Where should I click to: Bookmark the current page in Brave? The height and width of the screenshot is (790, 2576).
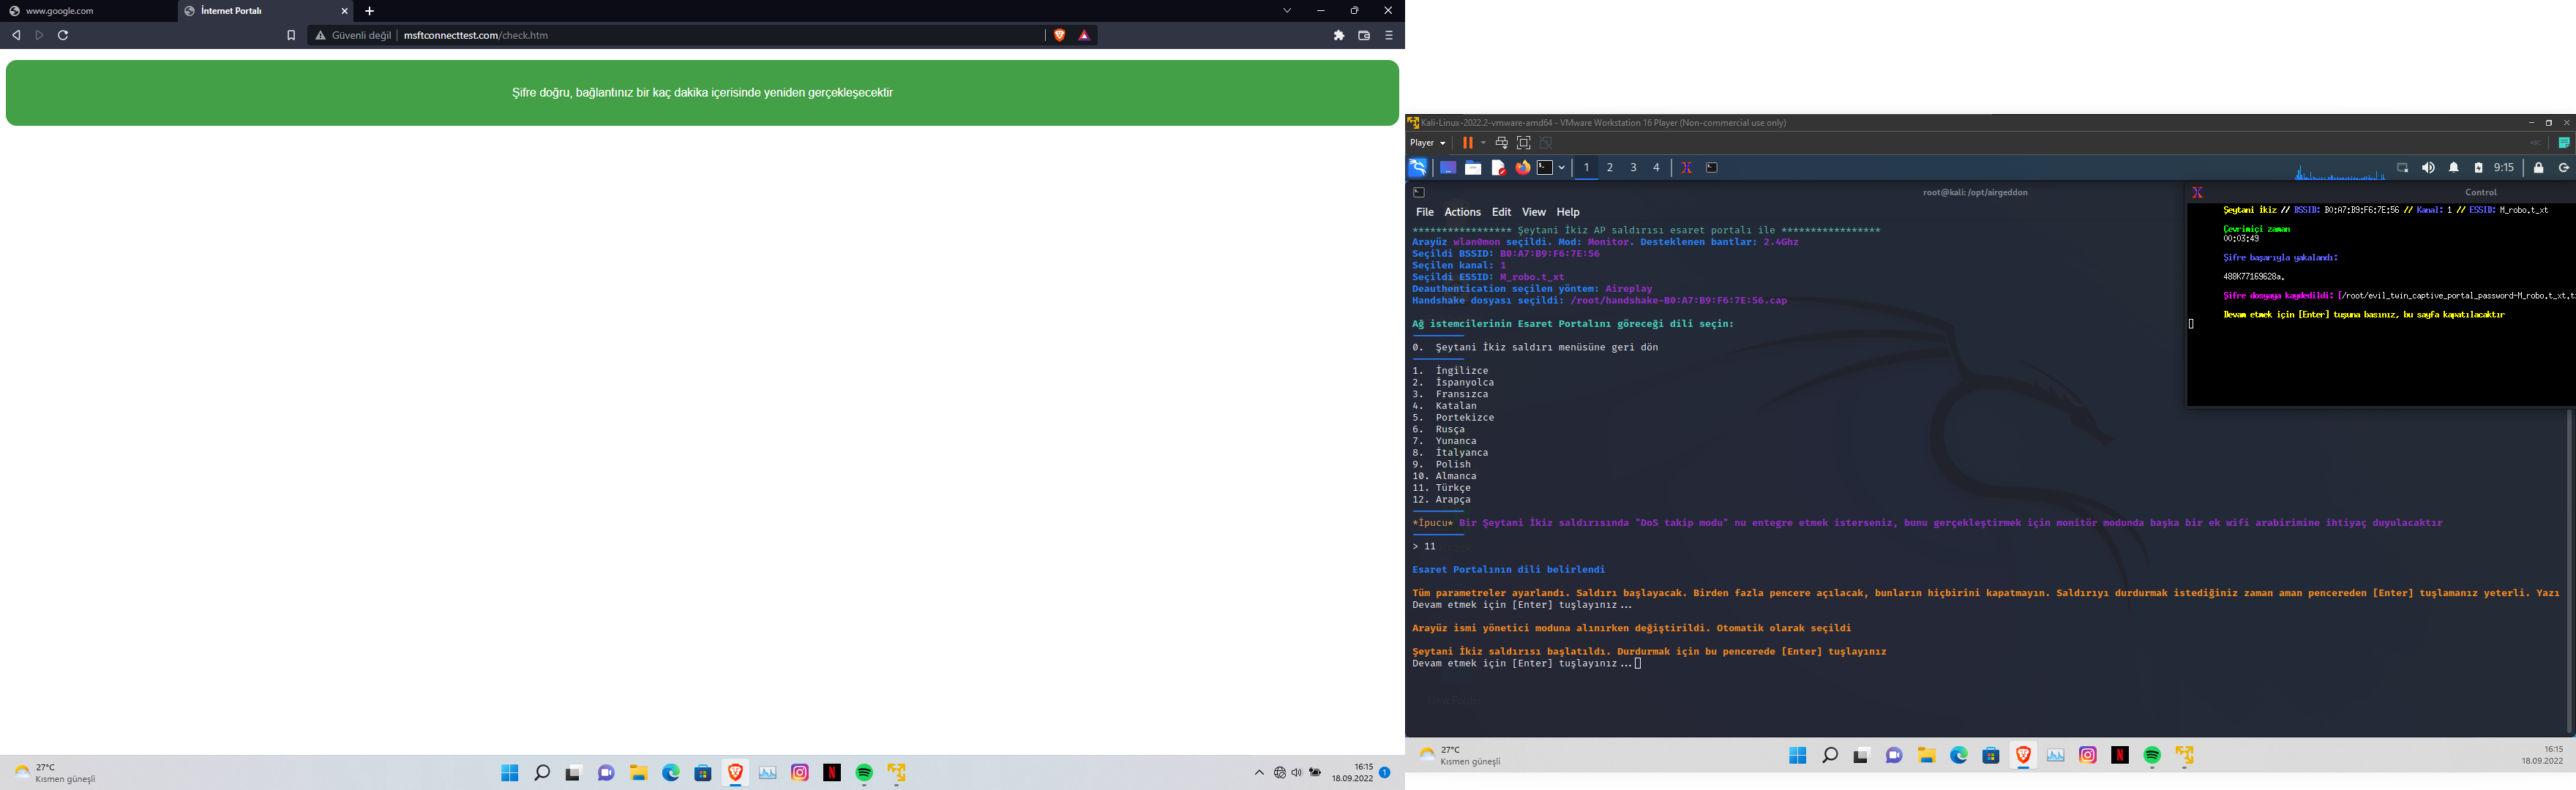pos(291,35)
